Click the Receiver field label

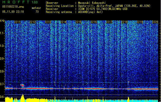(x=52, y=9)
